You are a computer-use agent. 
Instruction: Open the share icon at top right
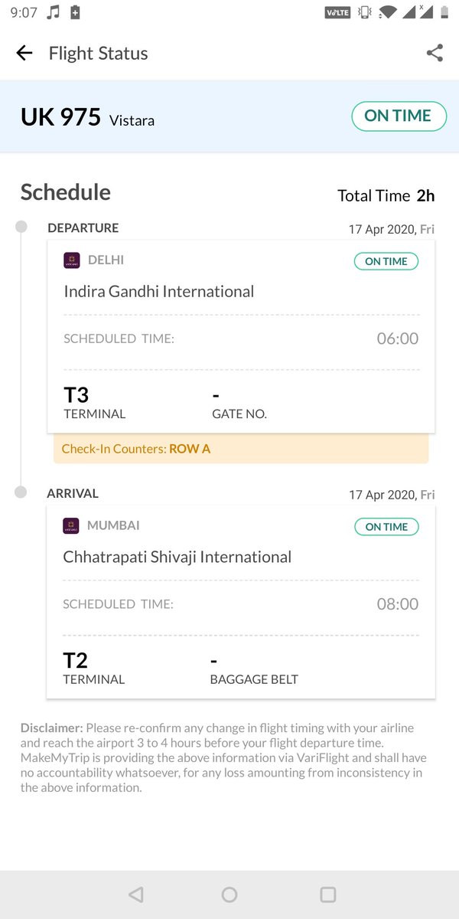(435, 53)
